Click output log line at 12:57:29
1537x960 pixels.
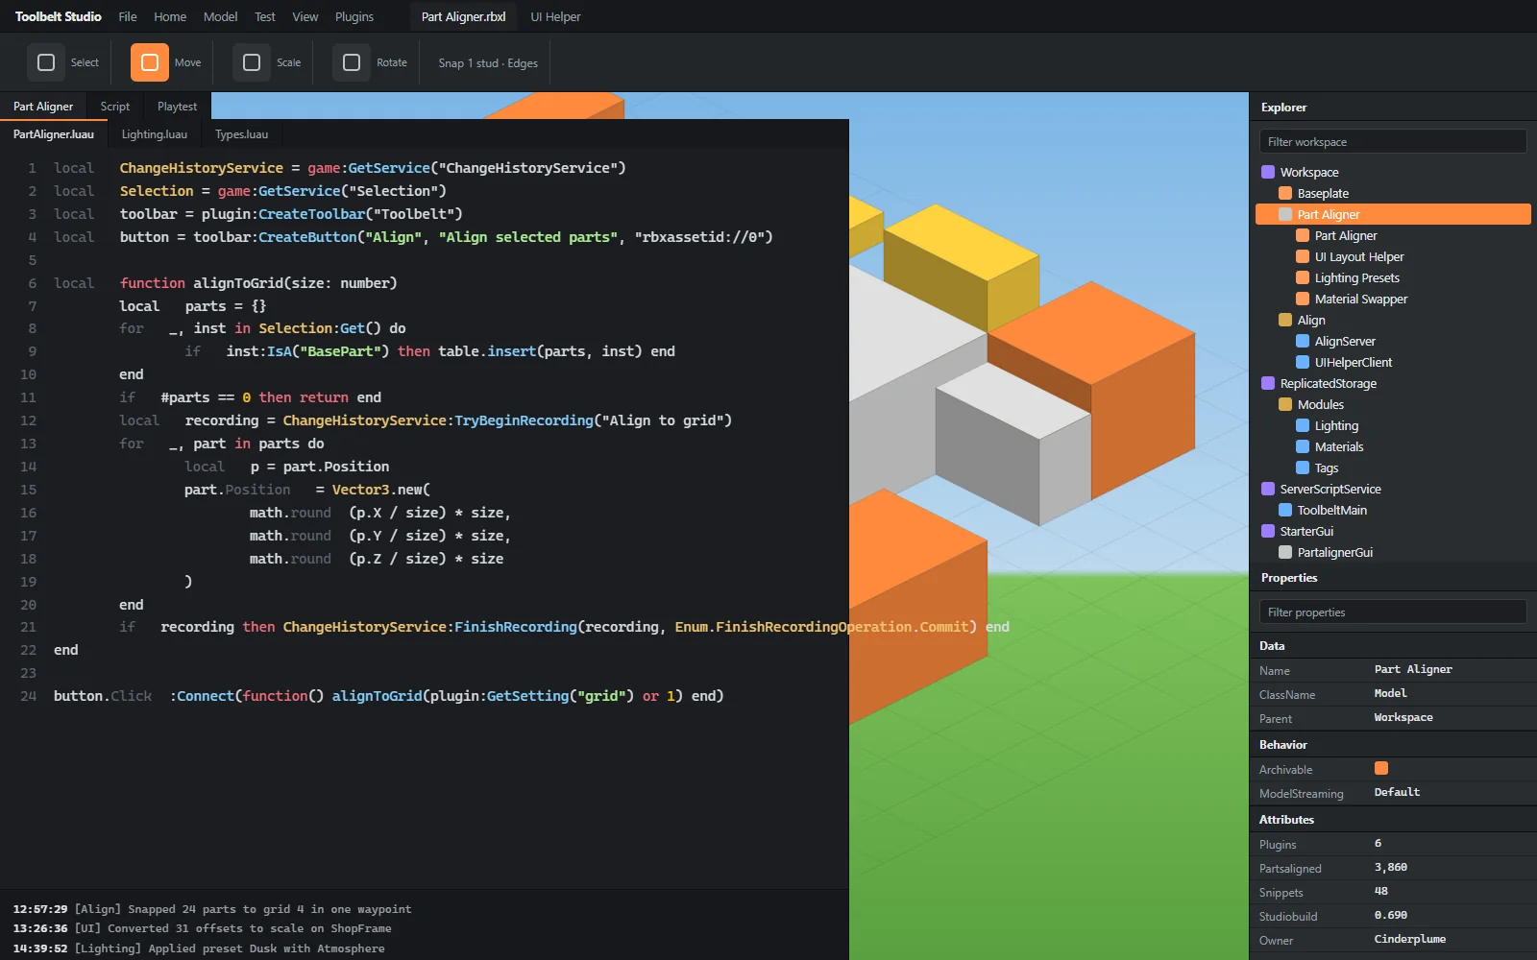pyautogui.click(x=212, y=909)
